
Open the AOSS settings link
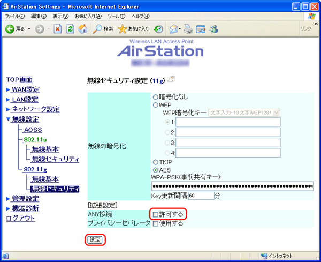[x=33, y=130]
